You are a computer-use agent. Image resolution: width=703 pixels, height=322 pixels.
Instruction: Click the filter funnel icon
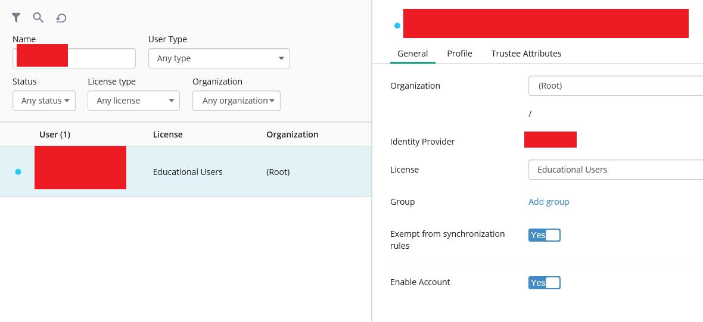click(x=17, y=18)
